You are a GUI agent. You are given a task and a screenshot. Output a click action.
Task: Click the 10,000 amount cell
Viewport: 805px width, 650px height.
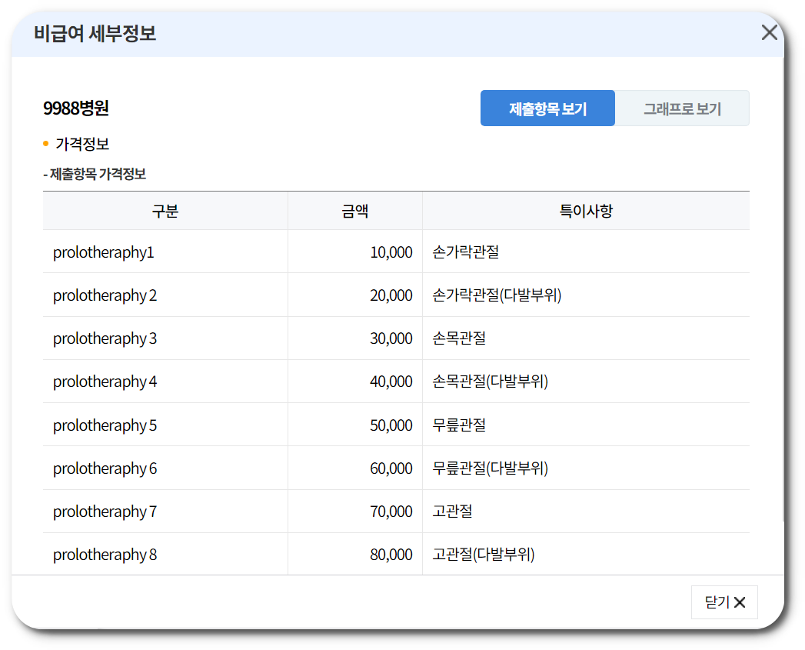tap(386, 252)
